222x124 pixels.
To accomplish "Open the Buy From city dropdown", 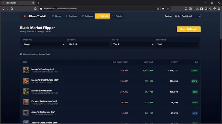I will pos(88,44).
